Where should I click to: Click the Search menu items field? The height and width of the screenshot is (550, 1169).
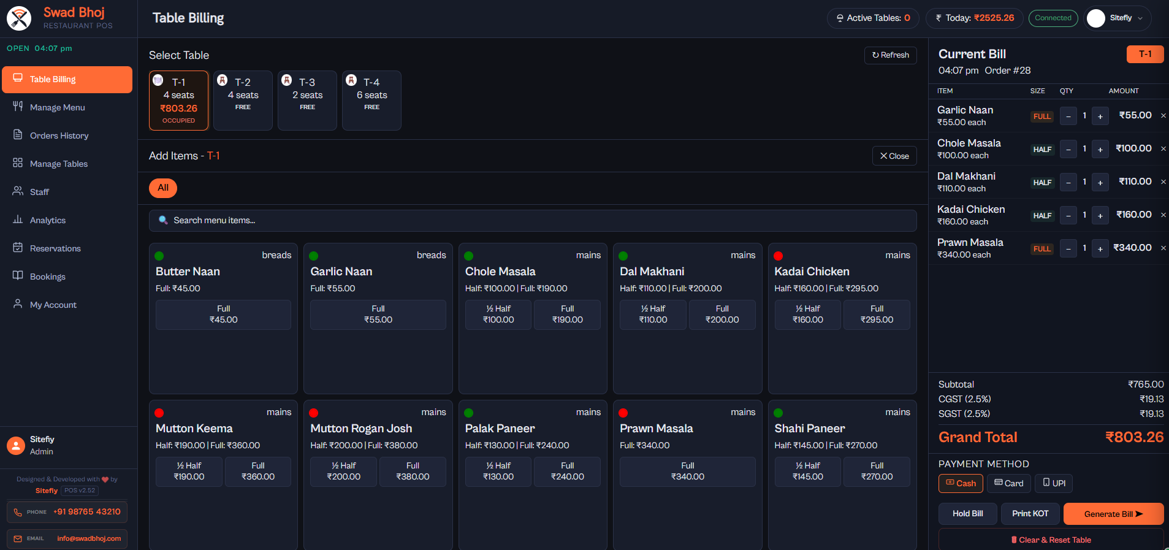pos(532,221)
